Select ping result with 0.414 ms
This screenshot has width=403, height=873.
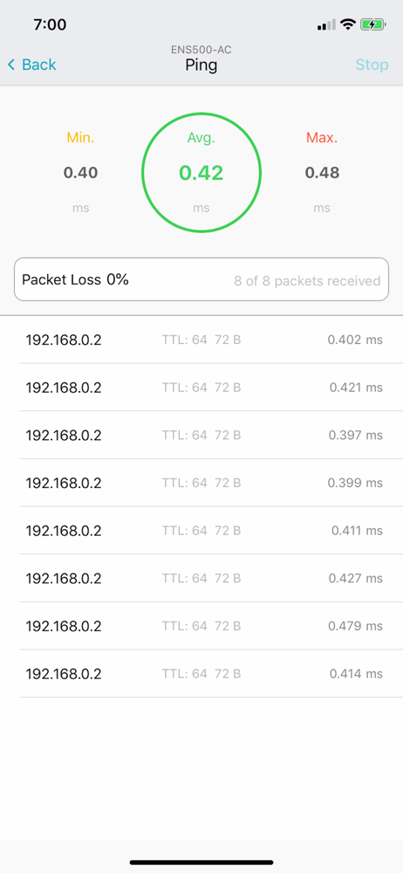click(201, 674)
